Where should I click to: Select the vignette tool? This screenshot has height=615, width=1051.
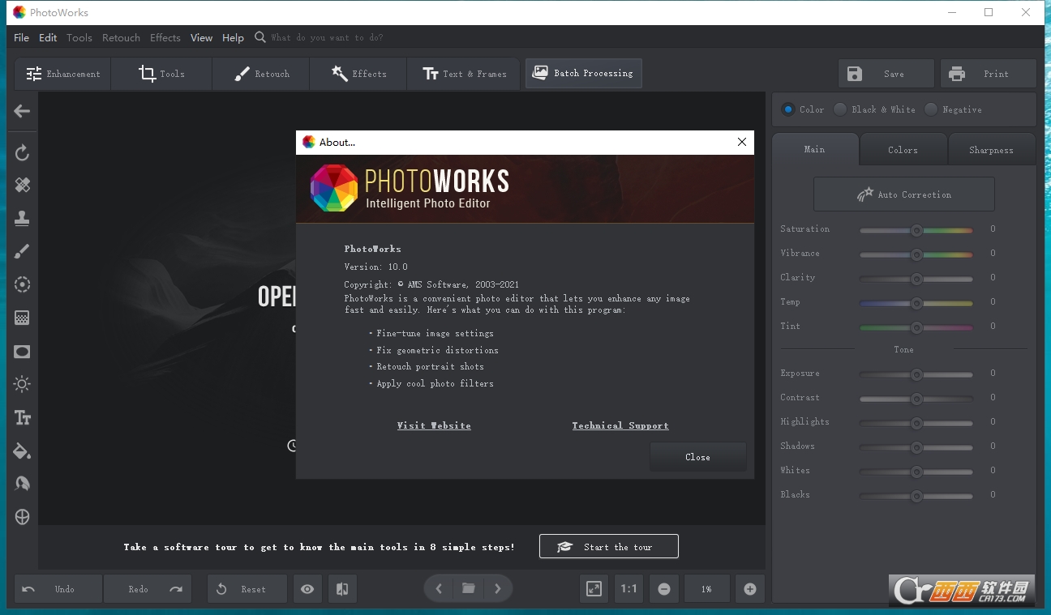[x=22, y=352]
